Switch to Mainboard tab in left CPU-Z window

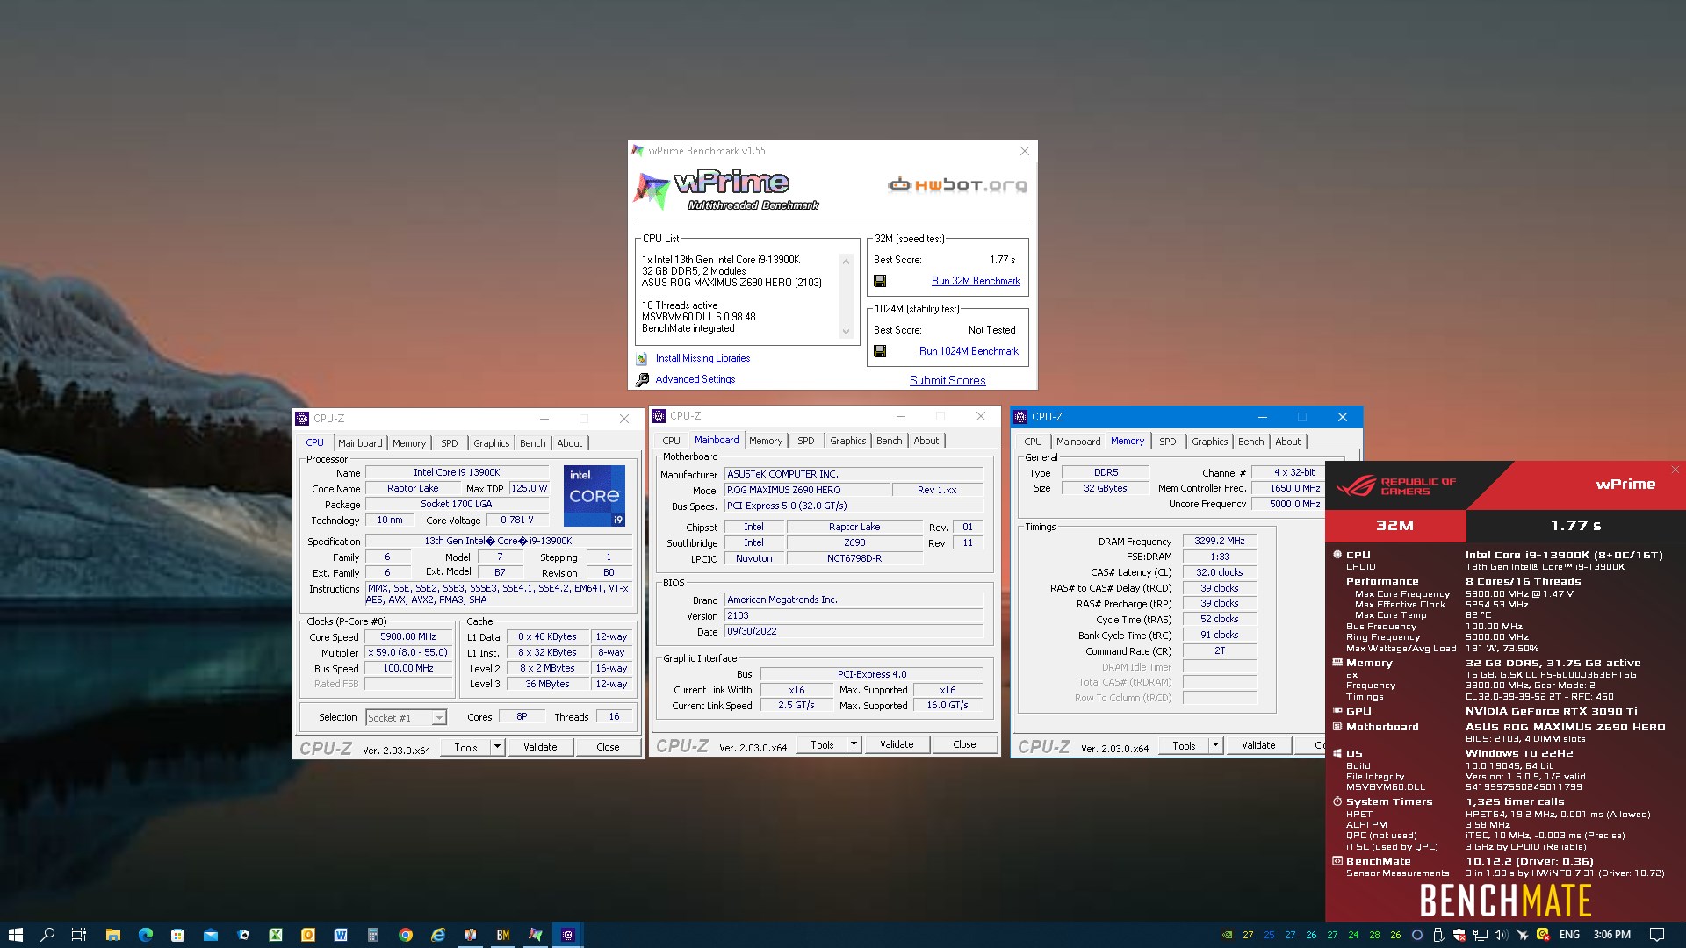360,443
